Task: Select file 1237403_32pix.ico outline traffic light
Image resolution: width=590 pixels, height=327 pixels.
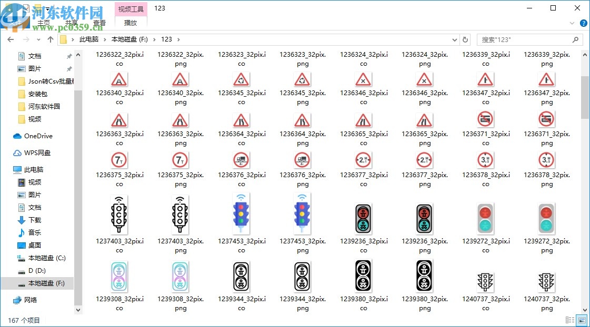Action: [x=119, y=224]
